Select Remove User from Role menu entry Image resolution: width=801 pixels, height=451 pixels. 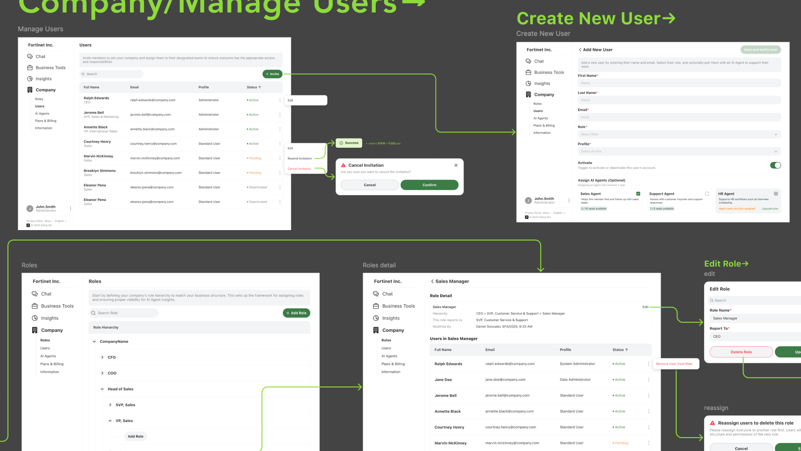coord(674,364)
